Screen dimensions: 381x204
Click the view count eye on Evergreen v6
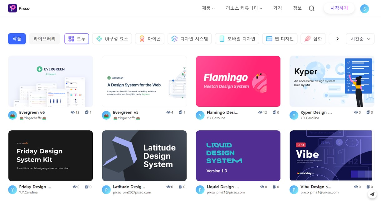tap(73, 112)
